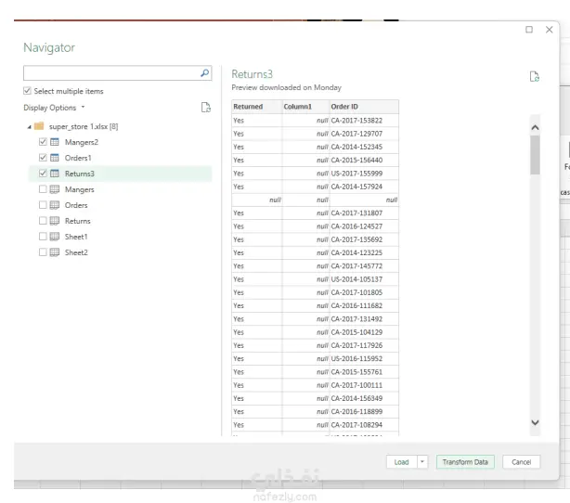The image size is (570, 503).
Task: Select Sheet1 in the tree
Action: pyautogui.click(x=76, y=237)
